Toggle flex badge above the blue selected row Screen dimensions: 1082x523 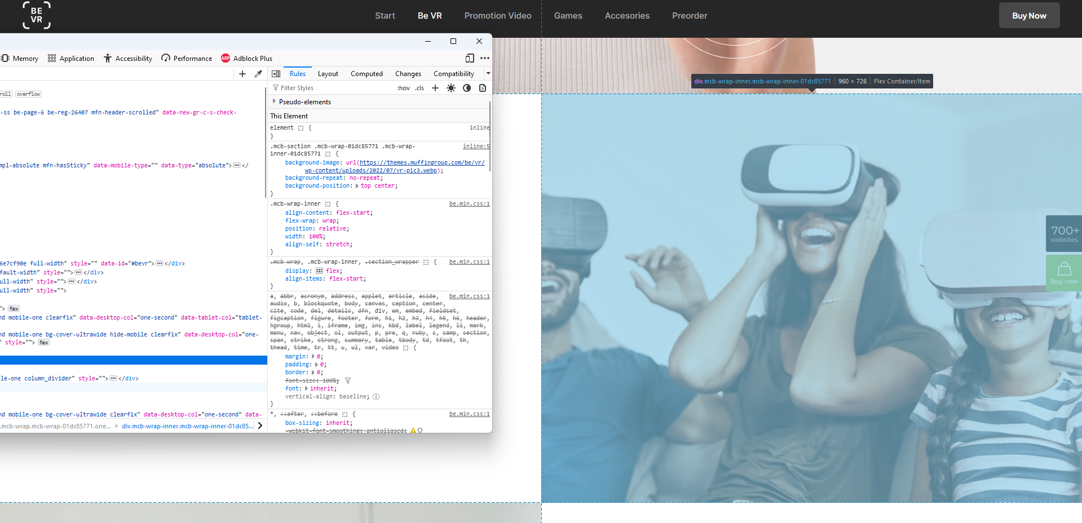(x=43, y=343)
